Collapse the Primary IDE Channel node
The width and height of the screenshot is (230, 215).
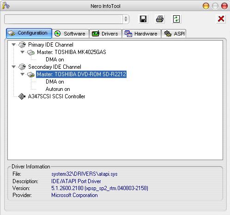(x=14, y=45)
